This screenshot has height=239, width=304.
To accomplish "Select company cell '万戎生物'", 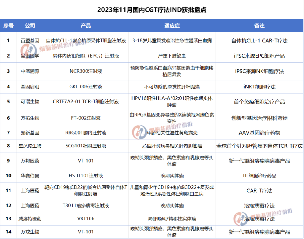I will (30, 232).
